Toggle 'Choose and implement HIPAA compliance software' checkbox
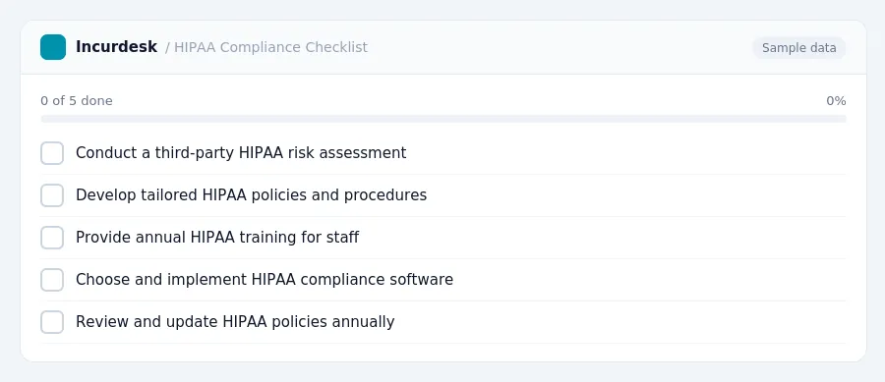Image resolution: width=885 pixels, height=382 pixels. pyautogui.click(x=52, y=280)
